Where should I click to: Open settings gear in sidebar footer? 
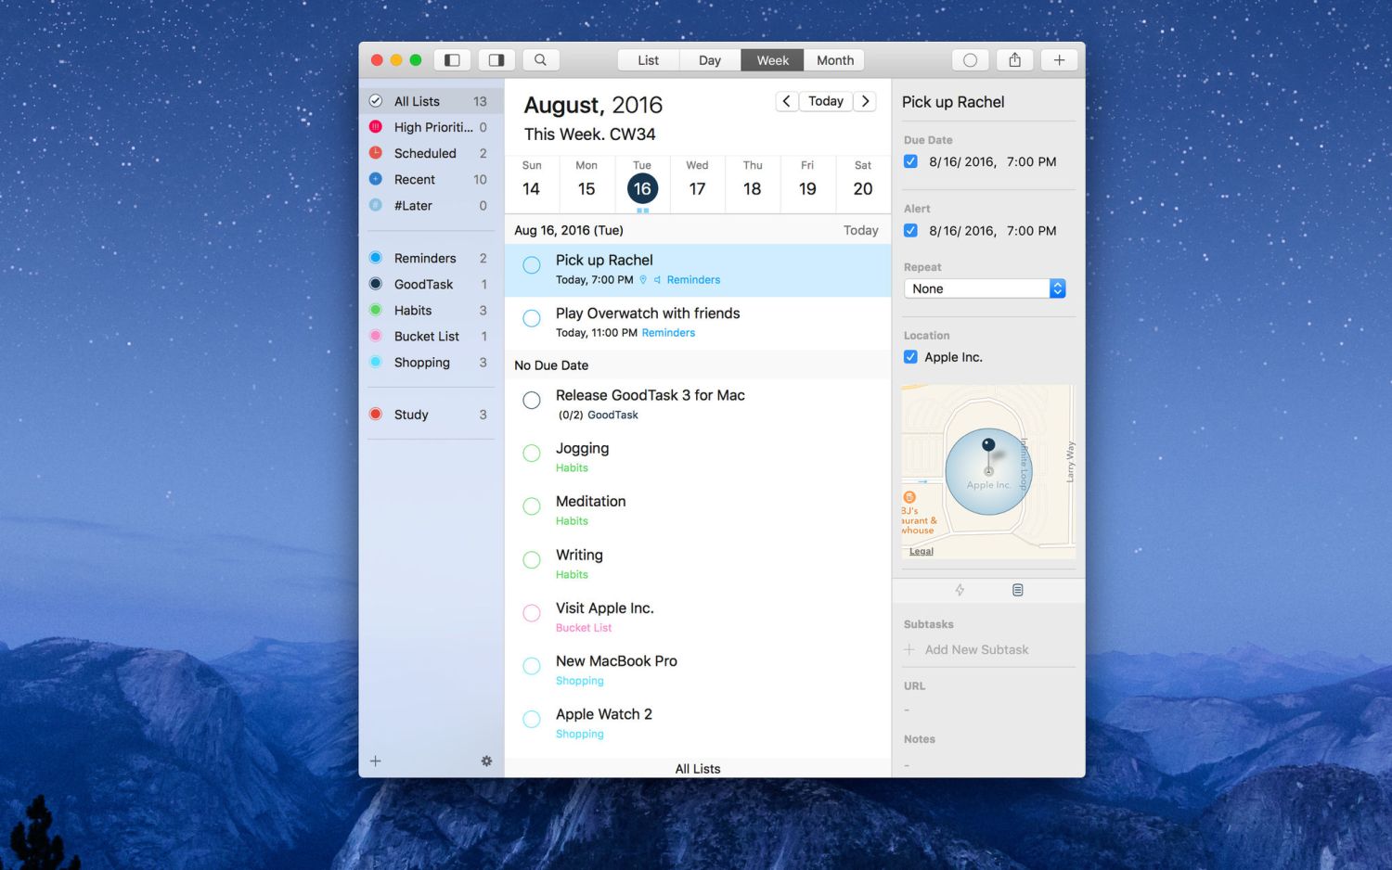click(x=486, y=761)
